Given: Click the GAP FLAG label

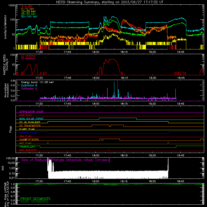Looking at the screenshot, I should pos(25,115).
